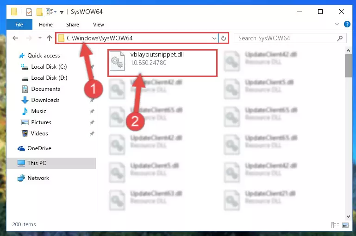
Task: Click file version 1.0.850.24780 text
Action: 149,63
